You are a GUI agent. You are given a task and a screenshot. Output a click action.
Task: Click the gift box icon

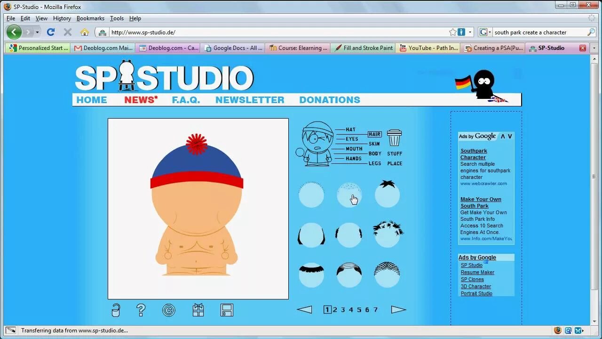tap(198, 310)
